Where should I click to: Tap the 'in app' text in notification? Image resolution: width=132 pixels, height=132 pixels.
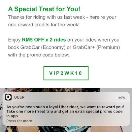tap(12, 116)
